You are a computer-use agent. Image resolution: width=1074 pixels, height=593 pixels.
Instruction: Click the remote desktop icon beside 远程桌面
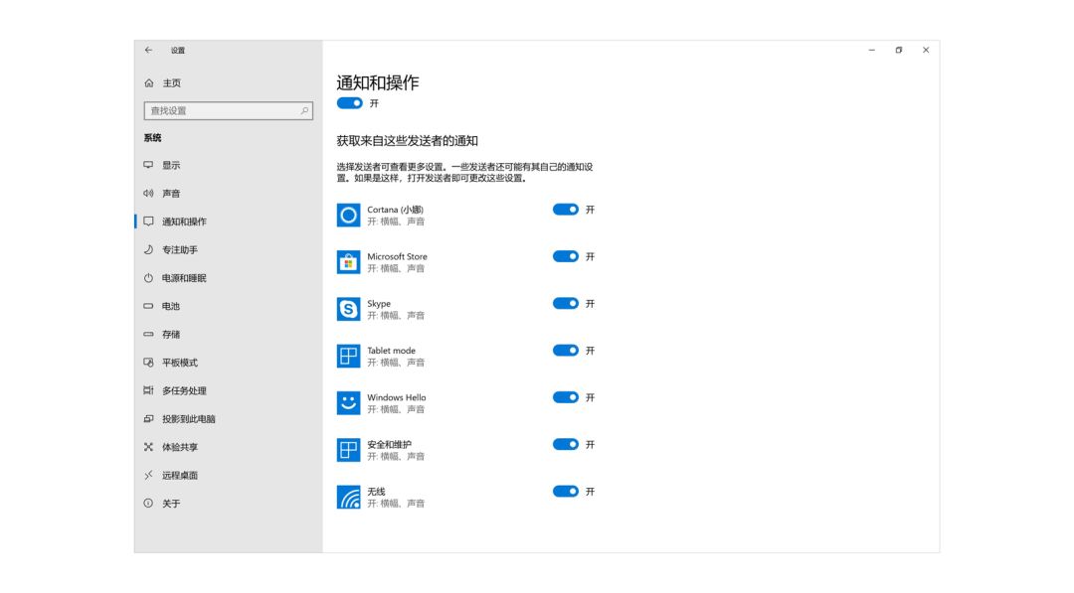coord(148,475)
